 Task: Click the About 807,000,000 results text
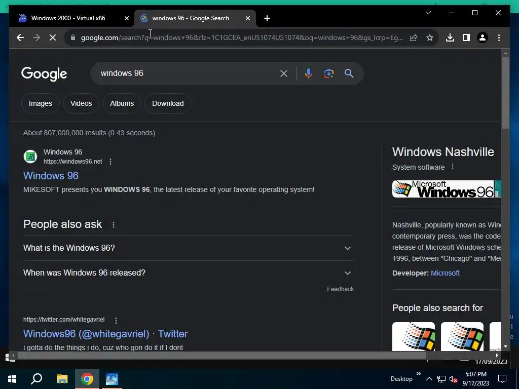(x=89, y=133)
